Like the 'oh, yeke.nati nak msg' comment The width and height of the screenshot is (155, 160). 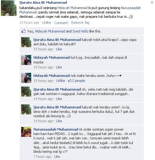(x=59, y=99)
